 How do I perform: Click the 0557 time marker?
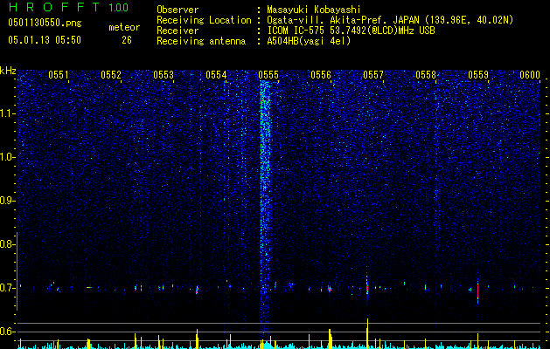[373, 75]
